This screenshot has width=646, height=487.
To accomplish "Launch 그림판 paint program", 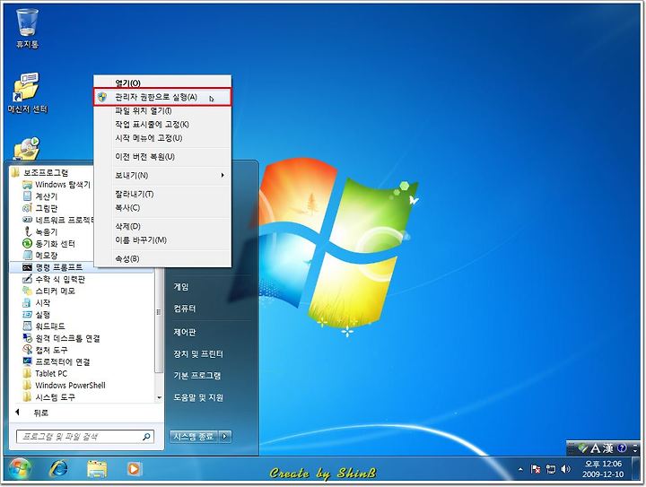I will (x=40, y=208).
